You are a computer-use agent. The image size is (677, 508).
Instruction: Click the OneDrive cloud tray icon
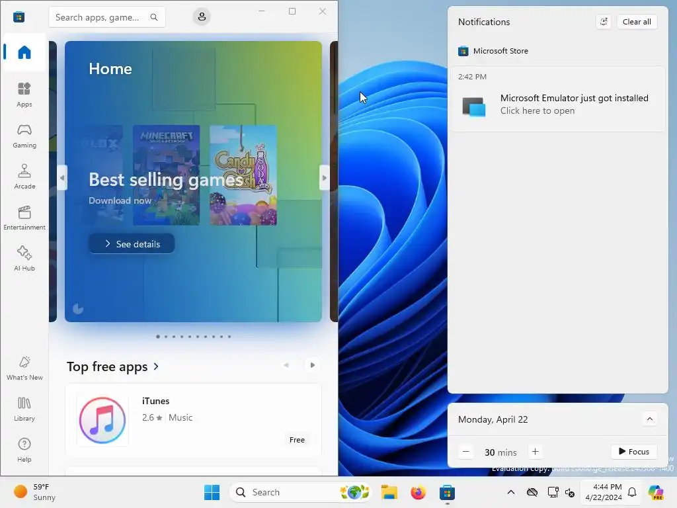tap(532, 492)
